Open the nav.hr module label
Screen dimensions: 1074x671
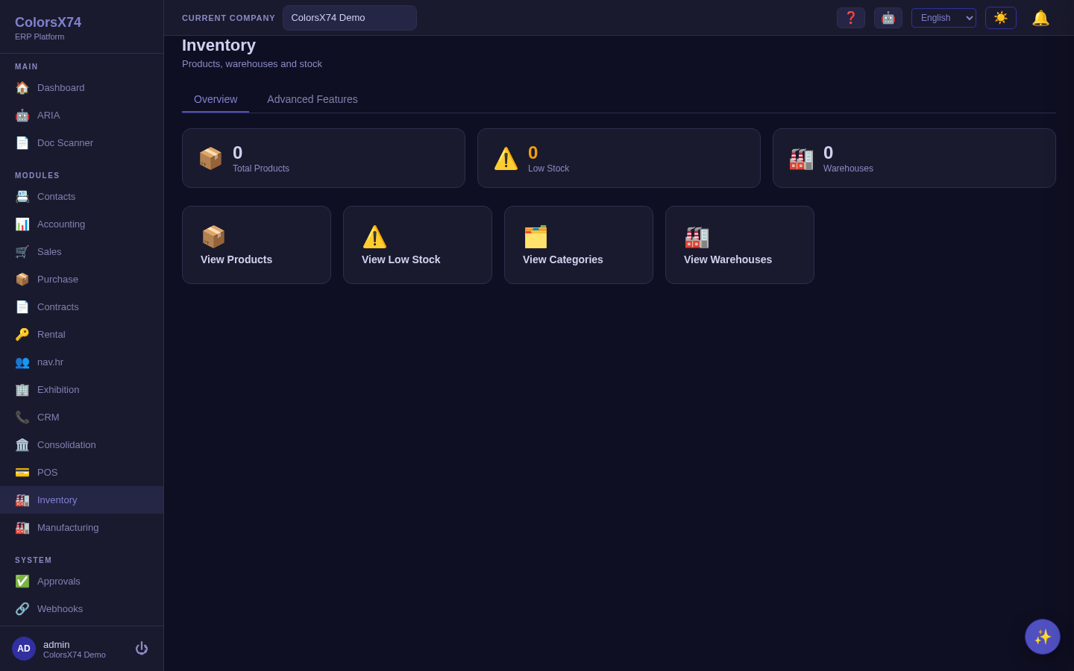[50, 362]
